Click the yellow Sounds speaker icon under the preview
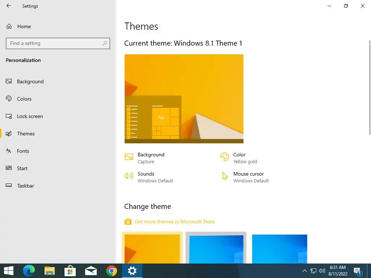This screenshot has width=371, height=278. tap(129, 176)
